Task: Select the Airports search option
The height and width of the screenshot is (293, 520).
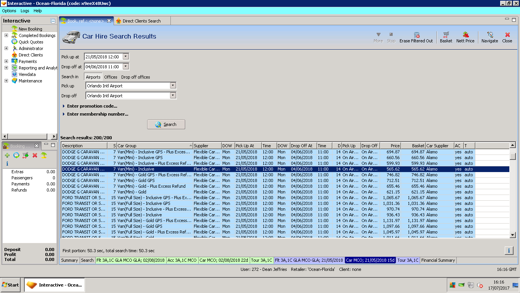Action: (93, 77)
